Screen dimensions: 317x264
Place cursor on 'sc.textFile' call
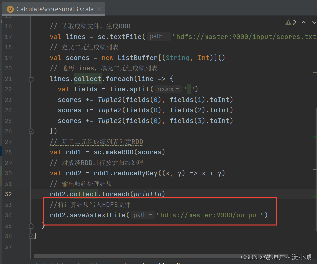click(x=119, y=37)
